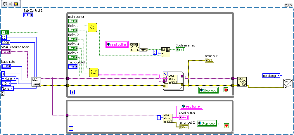Image resolution: width=294 pixels, height=135 pixels.
Task: Click the For Loop iteration i terminal
Action: tap(167, 86)
